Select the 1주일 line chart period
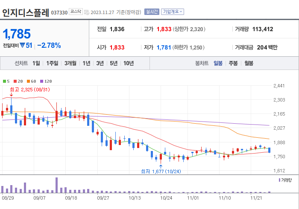299x209 pixels. [52, 63]
